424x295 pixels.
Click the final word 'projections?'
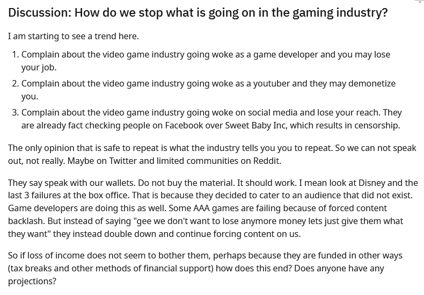[32, 281]
